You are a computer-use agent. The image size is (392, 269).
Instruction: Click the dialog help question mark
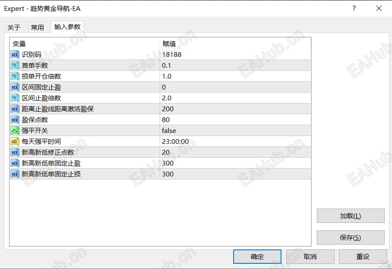coord(354,9)
